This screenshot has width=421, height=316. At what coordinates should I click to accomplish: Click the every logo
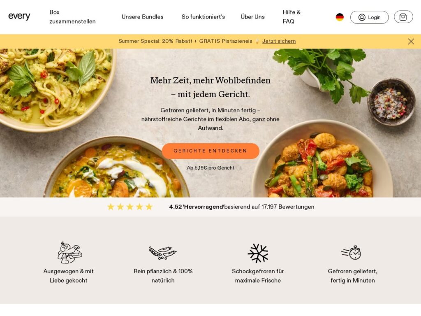[19, 16]
